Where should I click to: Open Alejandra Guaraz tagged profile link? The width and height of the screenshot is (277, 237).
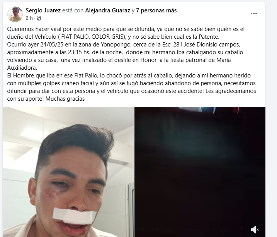coord(107,10)
